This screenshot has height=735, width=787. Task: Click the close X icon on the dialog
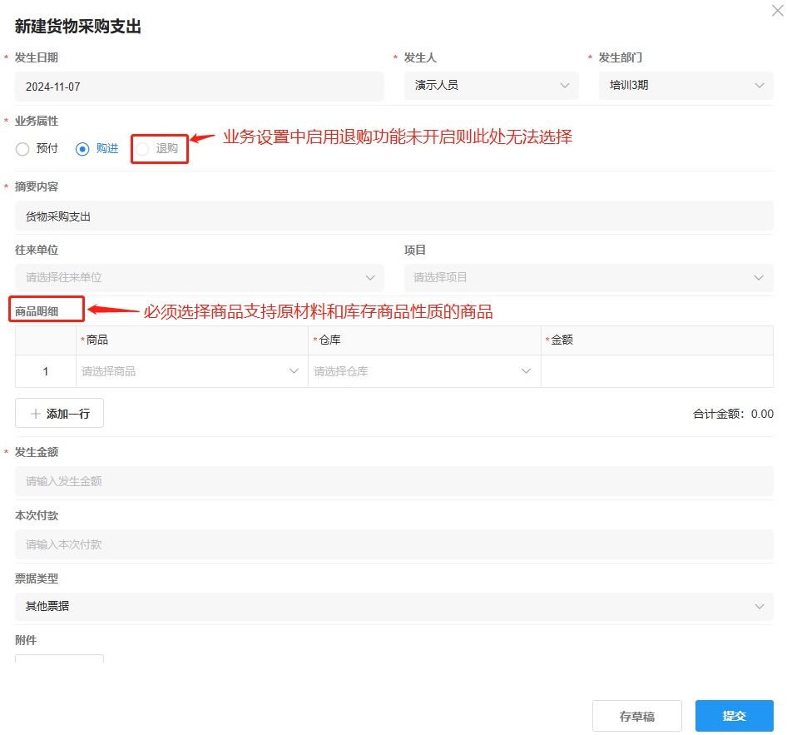[x=777, y=11]
